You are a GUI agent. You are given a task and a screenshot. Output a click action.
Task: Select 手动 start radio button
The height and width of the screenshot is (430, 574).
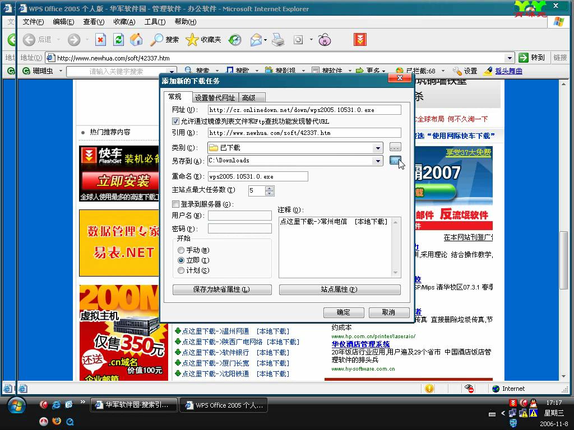tap(181, 250)
